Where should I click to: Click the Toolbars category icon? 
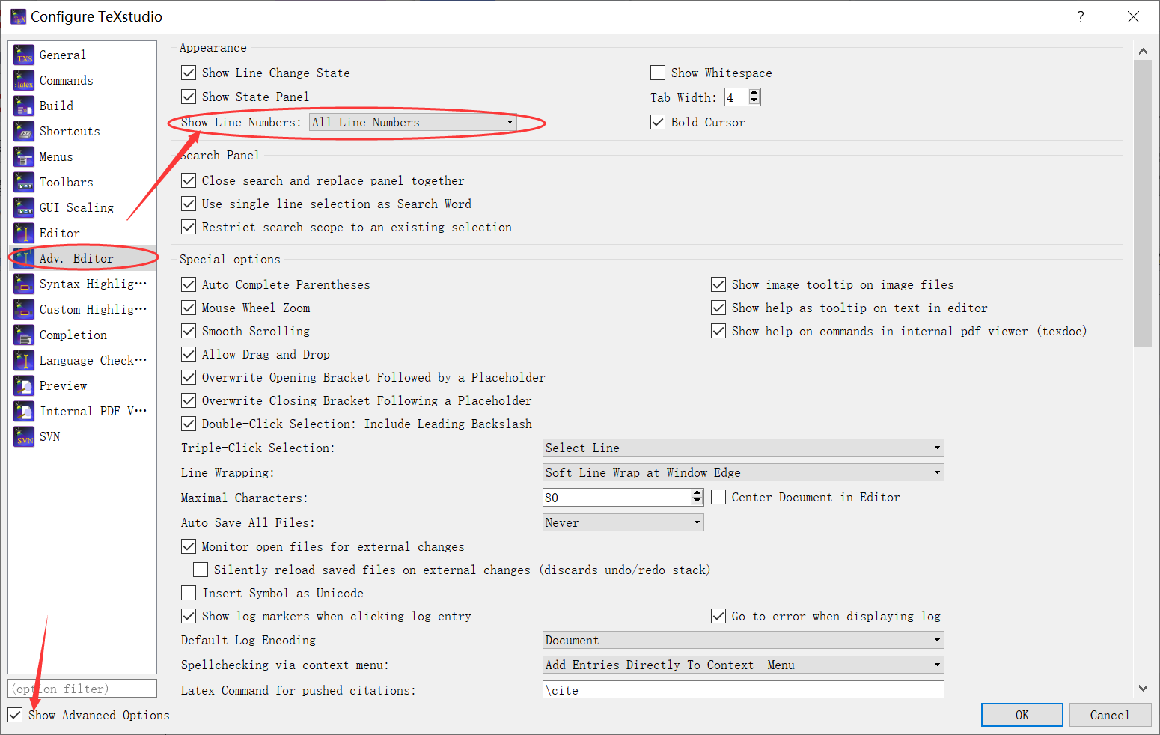pyautogui.click(x=24, y=182)
